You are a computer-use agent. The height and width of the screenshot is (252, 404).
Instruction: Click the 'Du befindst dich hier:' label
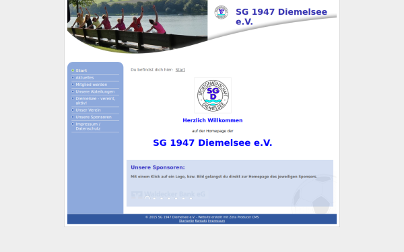pyautogui.click(x=151, y=70)
